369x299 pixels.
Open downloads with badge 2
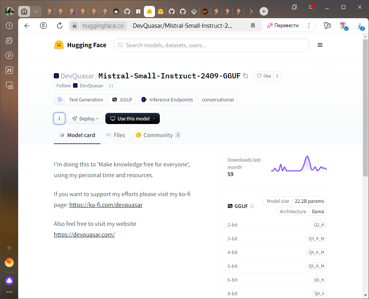coord(360,26)
